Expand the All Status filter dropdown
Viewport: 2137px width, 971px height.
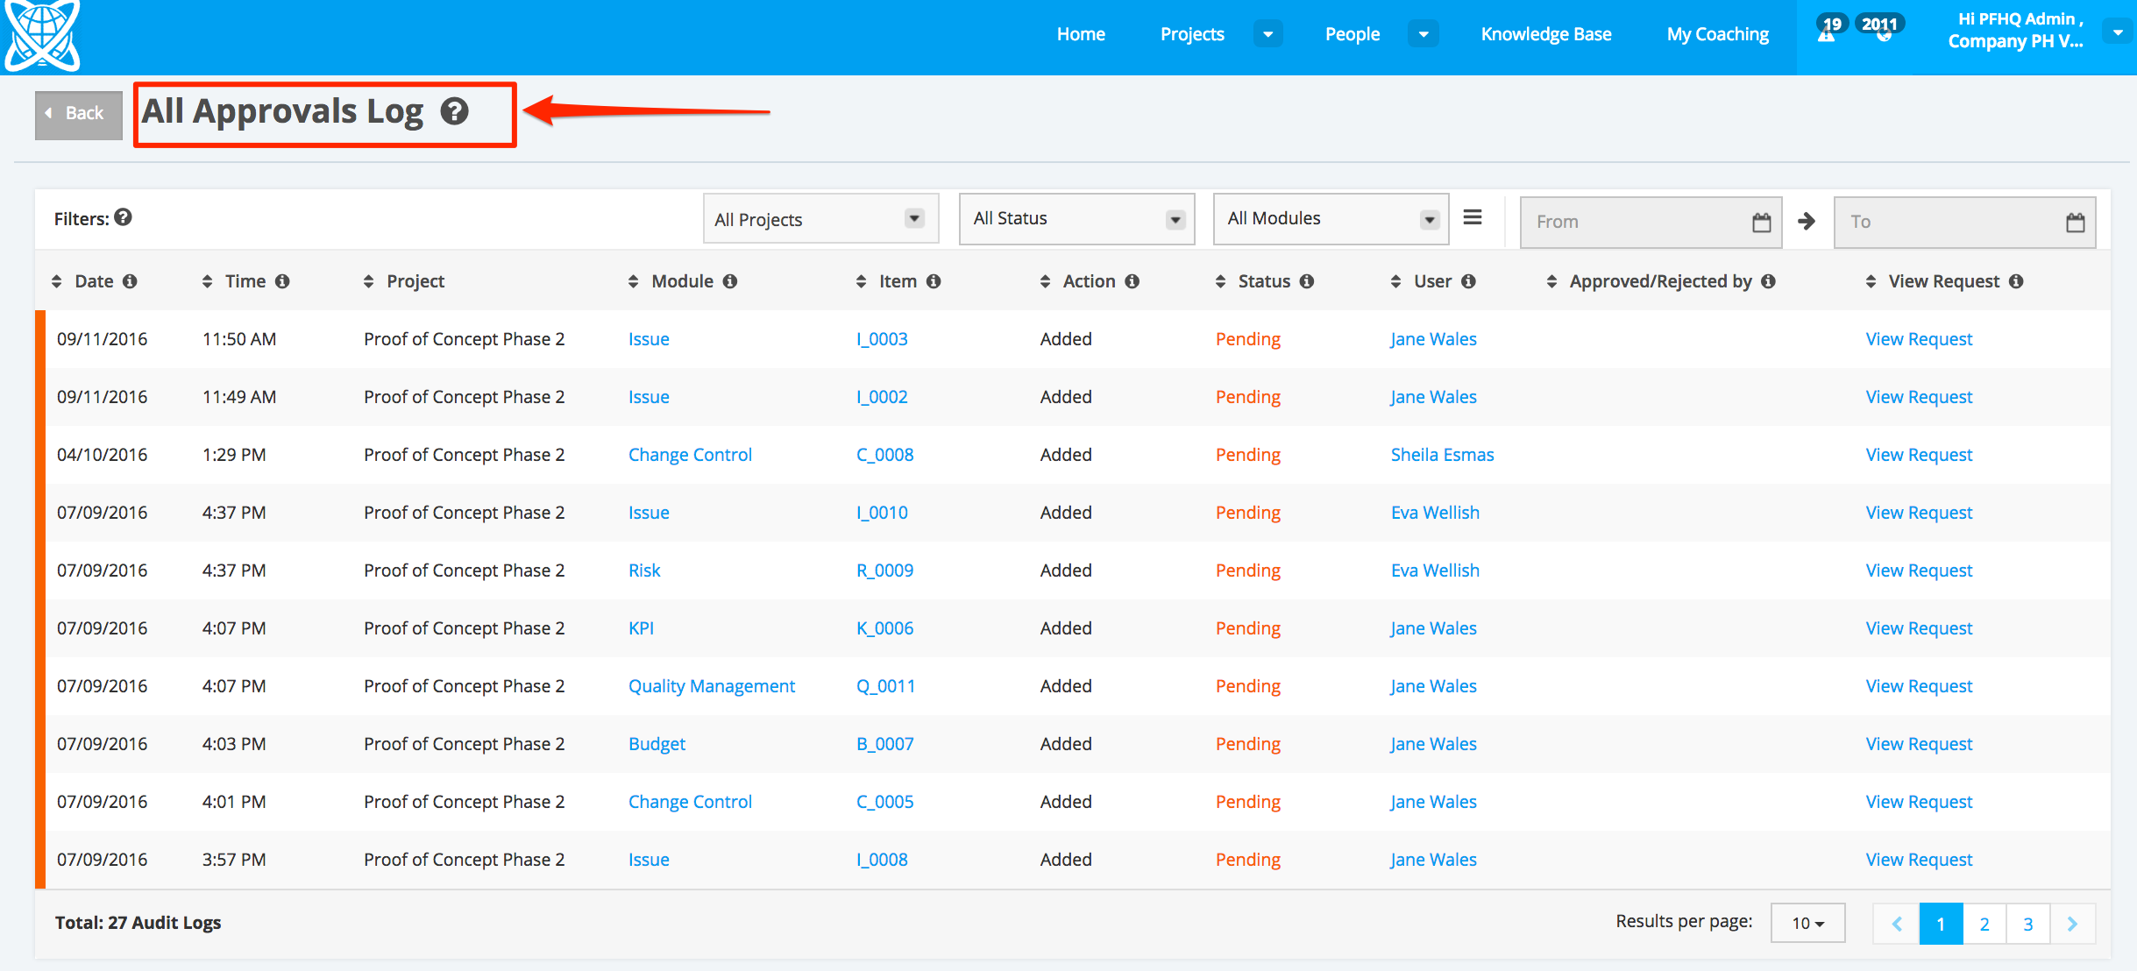coord(1076,219)
